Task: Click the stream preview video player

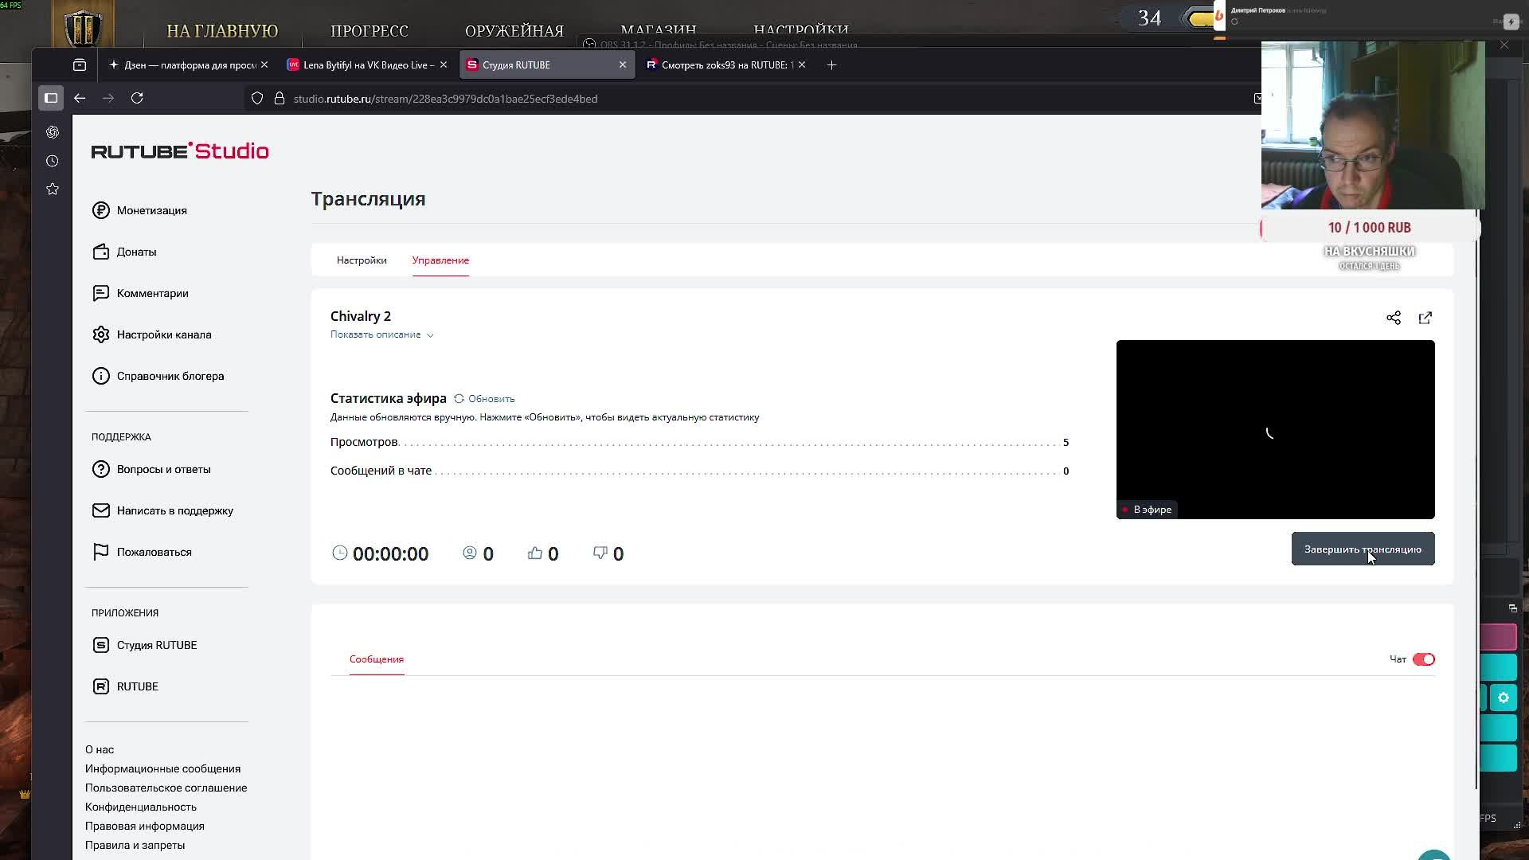Action: (1275, 430)
